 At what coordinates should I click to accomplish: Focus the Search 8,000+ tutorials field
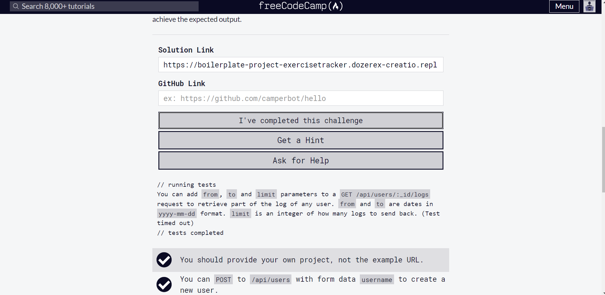coord(104,6)
